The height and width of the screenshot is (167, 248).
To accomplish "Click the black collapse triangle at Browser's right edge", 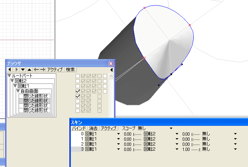I will (x=111, y=69).
